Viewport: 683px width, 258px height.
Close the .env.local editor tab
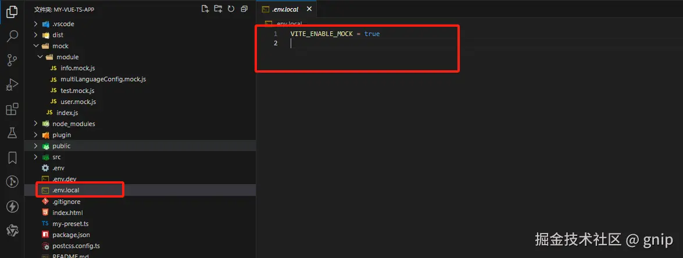[x=309, y=9]
